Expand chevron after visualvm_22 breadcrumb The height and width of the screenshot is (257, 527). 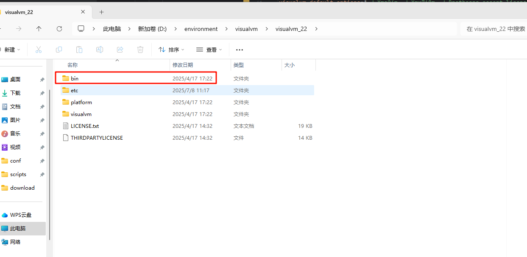coord(316,29)
